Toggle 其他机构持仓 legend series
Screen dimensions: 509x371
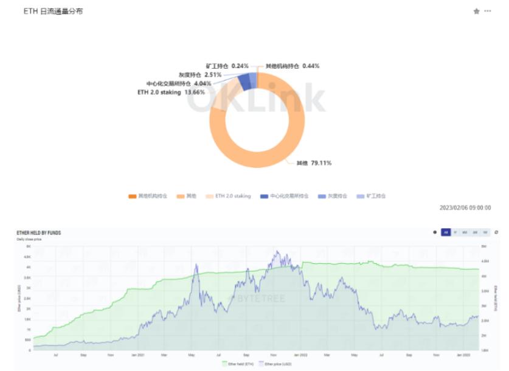(x=146, y=196)
